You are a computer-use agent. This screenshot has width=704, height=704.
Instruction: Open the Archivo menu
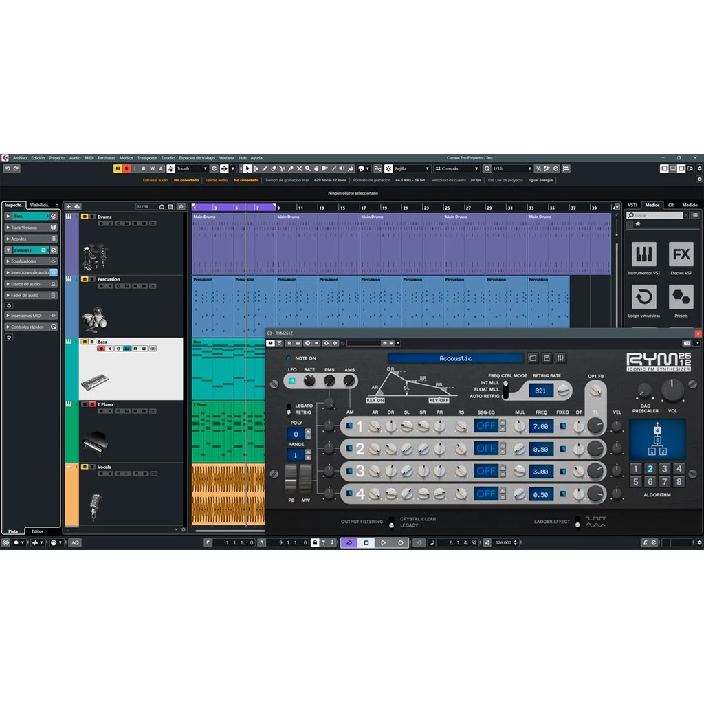click(x=20, y=158)
